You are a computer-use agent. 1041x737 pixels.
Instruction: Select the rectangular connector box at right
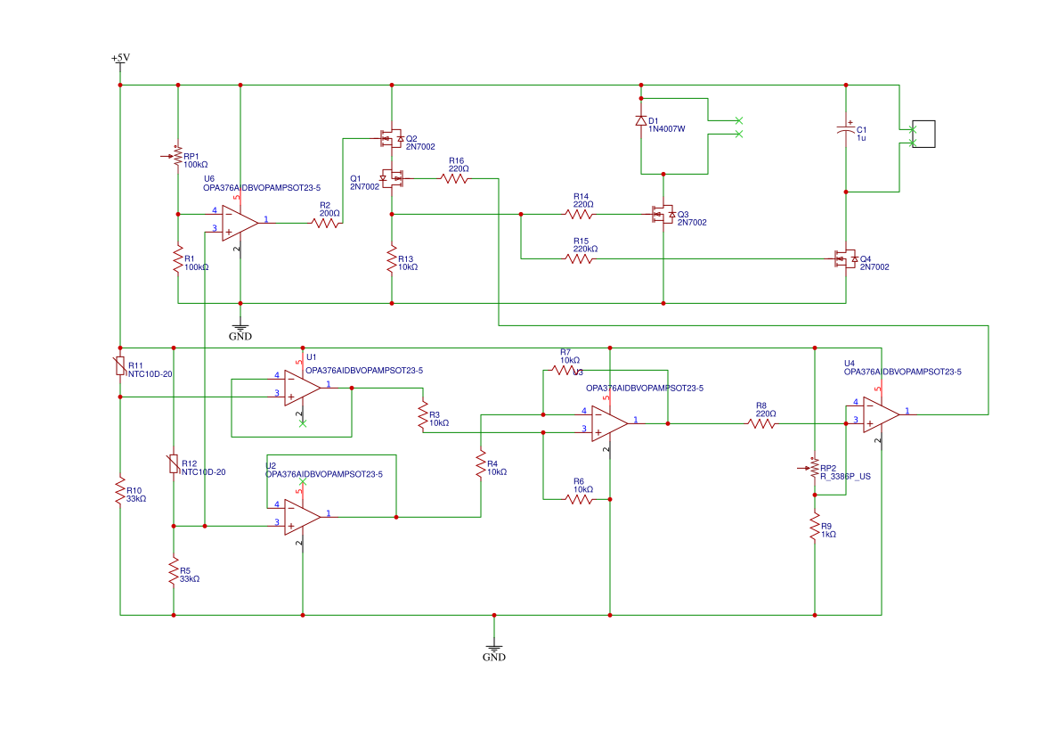923,135
